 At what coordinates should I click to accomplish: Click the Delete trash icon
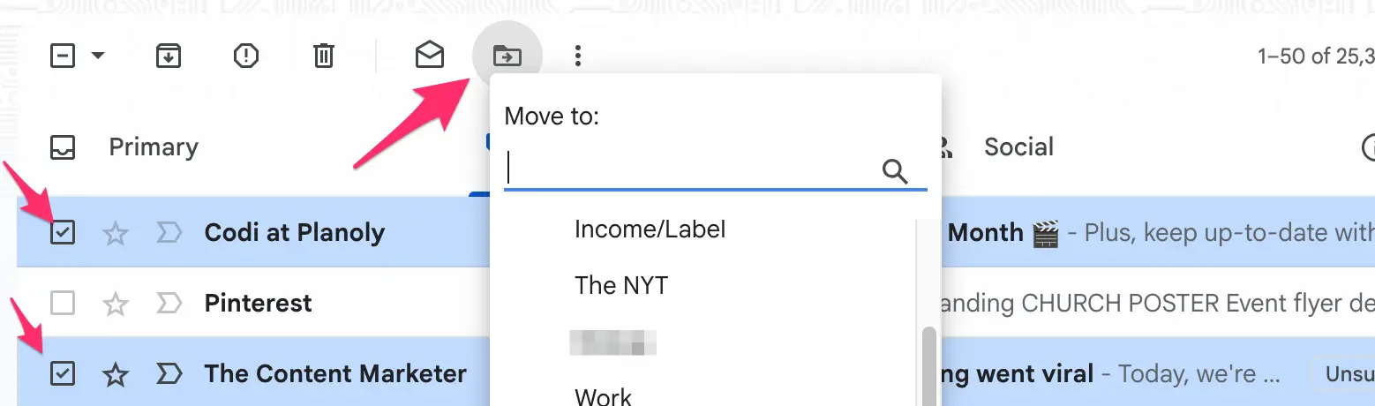click(324, 56)
